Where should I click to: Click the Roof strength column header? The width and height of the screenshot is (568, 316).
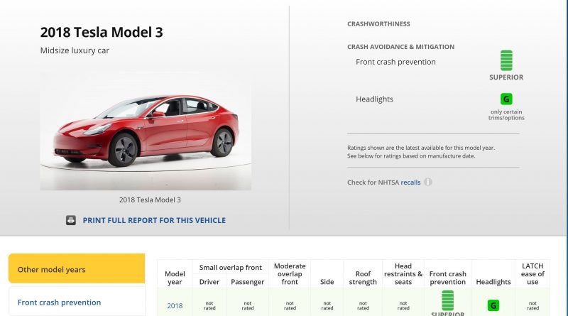click(363, 278)
